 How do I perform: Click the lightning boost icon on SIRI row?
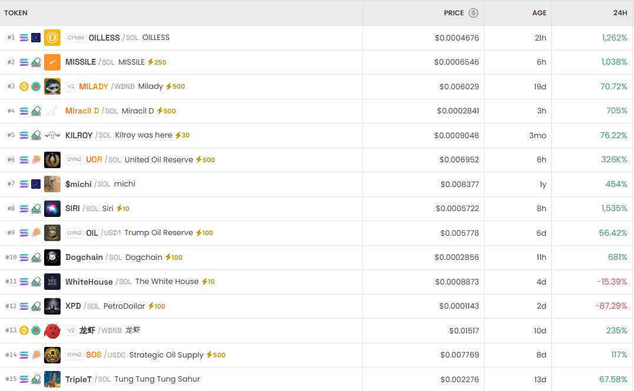pyautogui.click(x=119, y=209)
